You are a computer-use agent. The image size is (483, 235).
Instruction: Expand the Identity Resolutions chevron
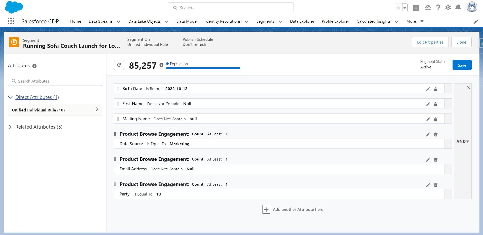247,22
